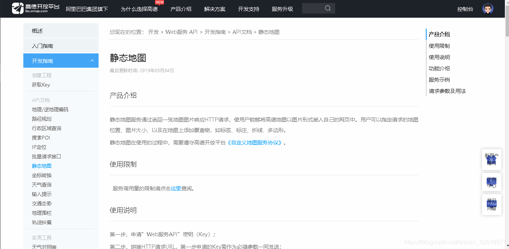Jump to 使用说明 in the page outline
Image resolution: width=509 pixels, height=249 pixels.
[439, 57]
